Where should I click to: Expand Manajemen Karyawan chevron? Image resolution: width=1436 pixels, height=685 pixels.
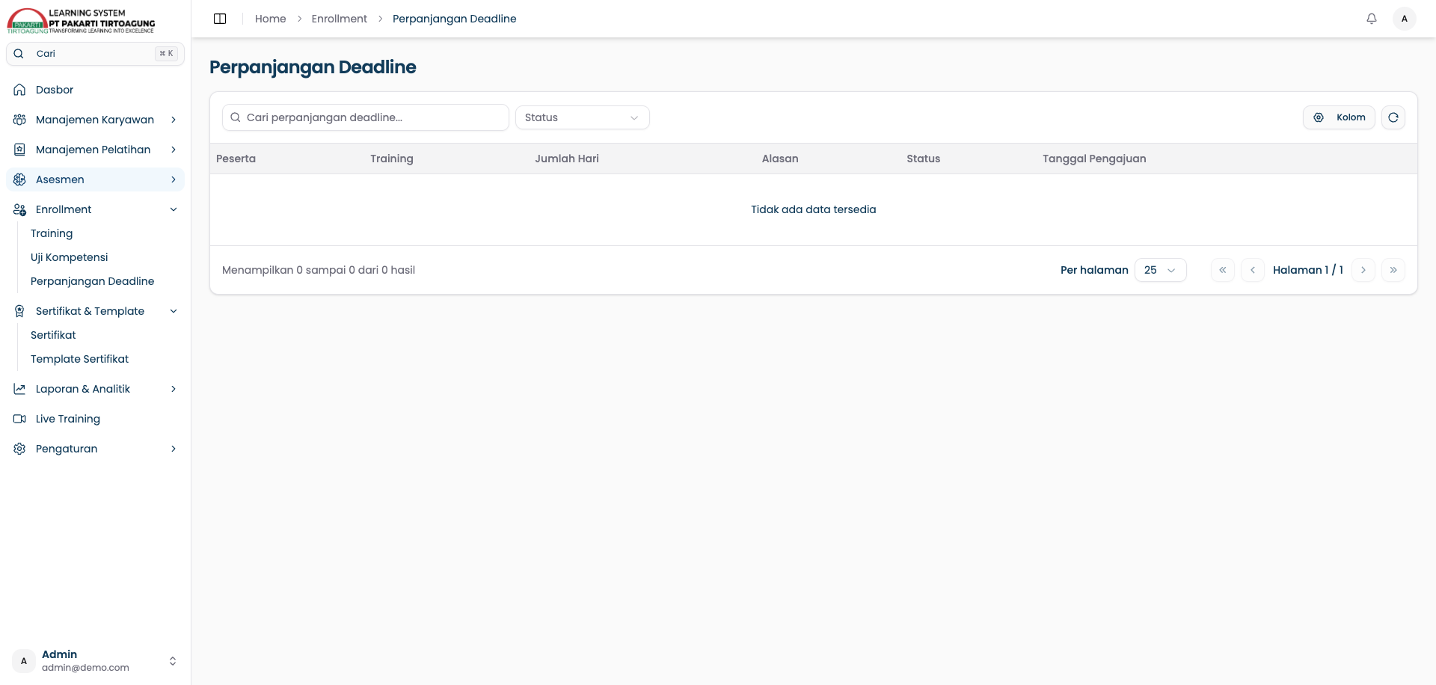click(174, 120)
